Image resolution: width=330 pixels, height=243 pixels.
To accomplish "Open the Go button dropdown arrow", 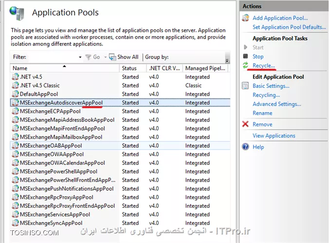I will click(105, 57).
